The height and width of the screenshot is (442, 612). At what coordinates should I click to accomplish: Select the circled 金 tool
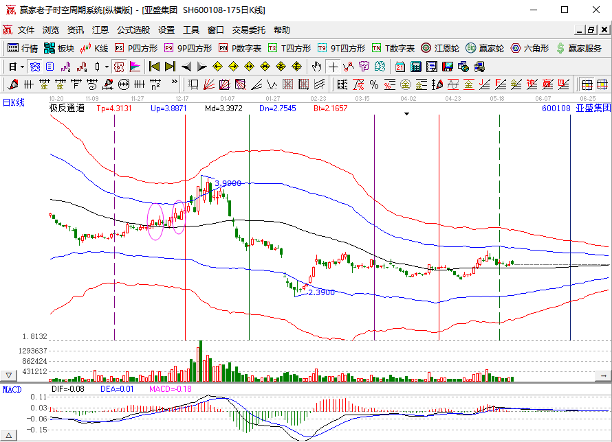coord(406,84)
